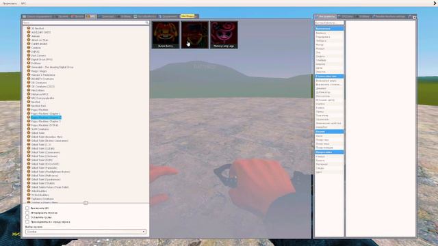The width and height of the screenshot is (438, 246).
Task: Select Skibidi Toilets Future (Texas Toilet)
Action: click(x=50, y=187)
